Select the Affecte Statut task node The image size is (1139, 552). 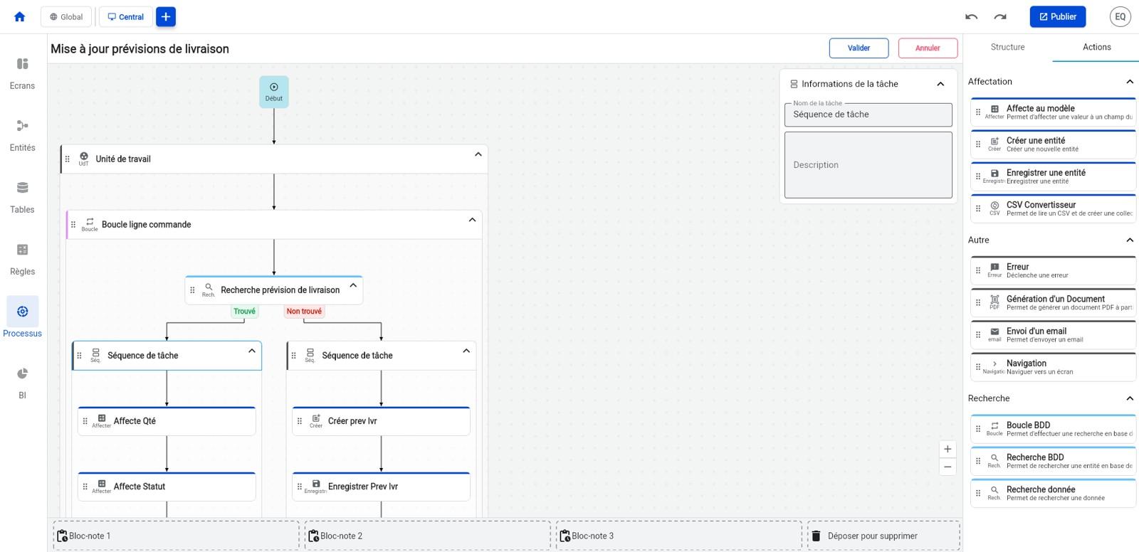click(x=167, y=487)
